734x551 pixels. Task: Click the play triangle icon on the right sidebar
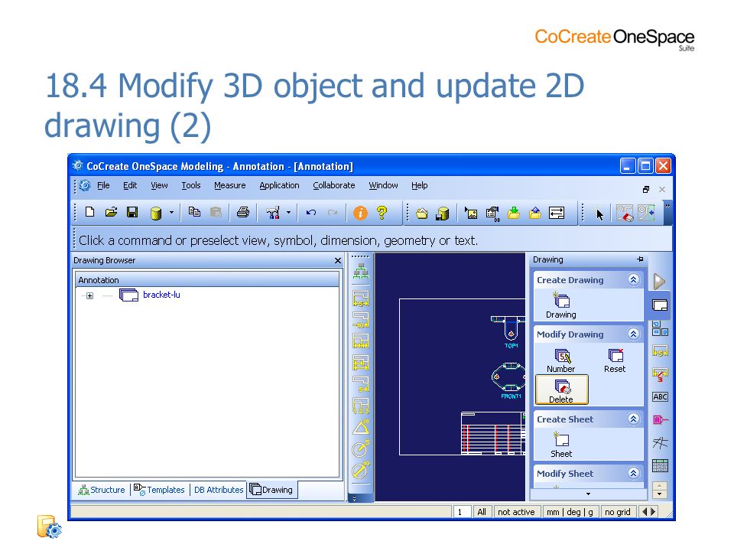point(659,281)
